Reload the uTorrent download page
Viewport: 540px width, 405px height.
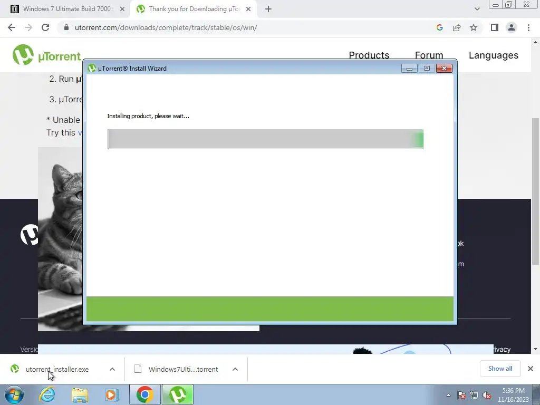point(45,27)
